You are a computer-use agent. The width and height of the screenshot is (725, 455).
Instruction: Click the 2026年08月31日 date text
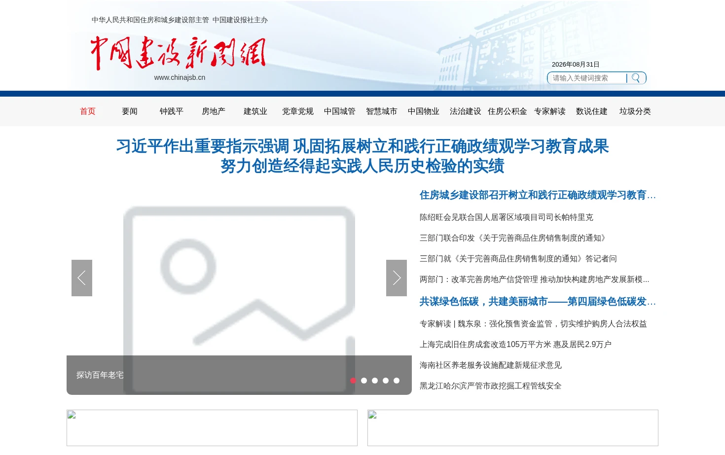click(576, 65)
